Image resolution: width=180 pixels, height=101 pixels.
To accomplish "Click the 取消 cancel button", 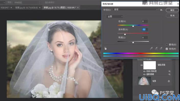I will (x=172, y=16).
